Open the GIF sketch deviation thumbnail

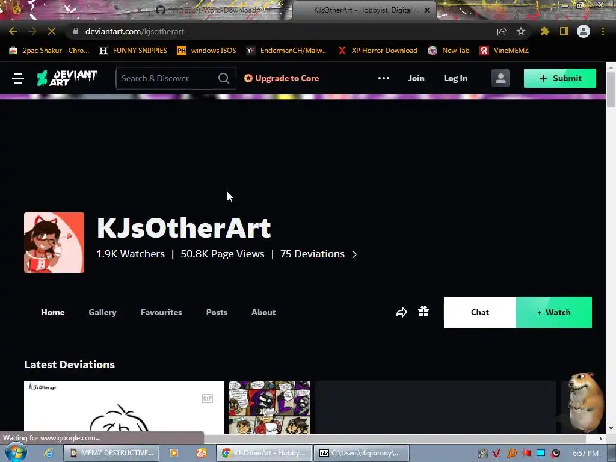[x=124, y=407]
